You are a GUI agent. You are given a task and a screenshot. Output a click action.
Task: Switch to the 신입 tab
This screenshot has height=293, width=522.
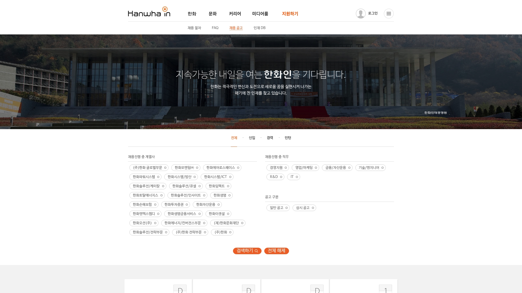click(x=251, y=138)
